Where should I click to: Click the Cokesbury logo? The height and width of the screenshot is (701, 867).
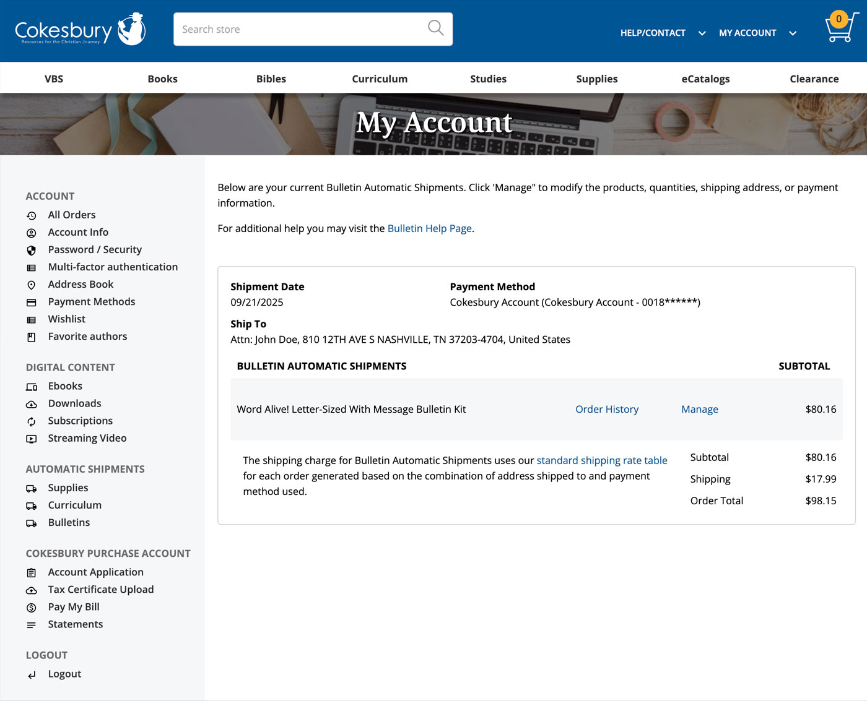[x=80, y=30]
